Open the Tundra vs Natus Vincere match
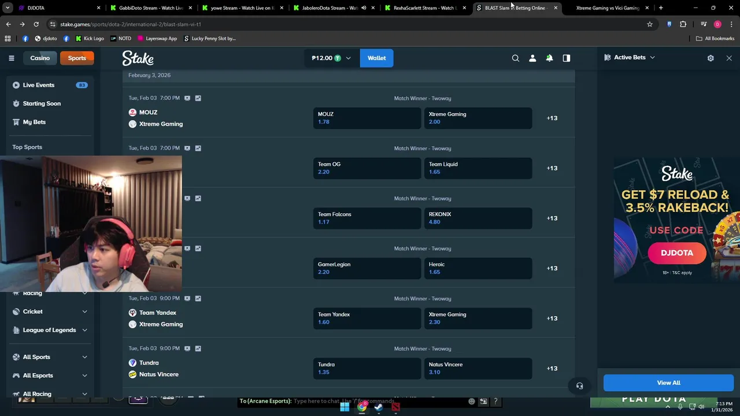The width and height of the screenshot is (740, 416). pyautogui.click(x=153, y=369)
